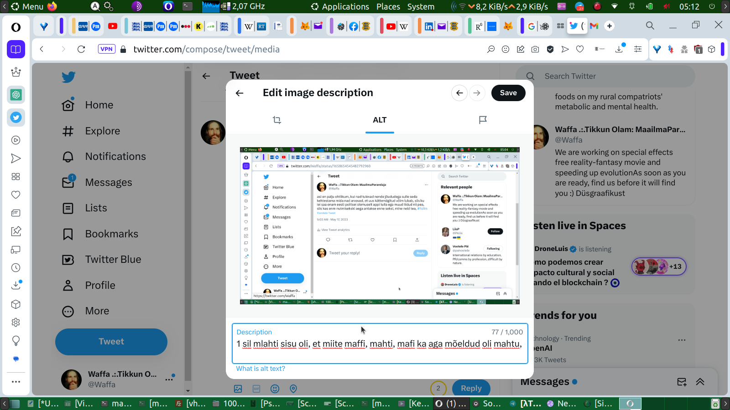Image resolution: width=730 pixels, height=410 pixels.
Task: Go back from Edit image description dialog
Action: click(x=240, y=93)
